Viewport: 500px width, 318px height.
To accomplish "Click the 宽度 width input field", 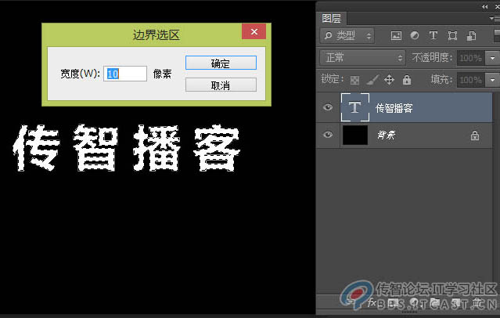I will click(x=125, y=74).
